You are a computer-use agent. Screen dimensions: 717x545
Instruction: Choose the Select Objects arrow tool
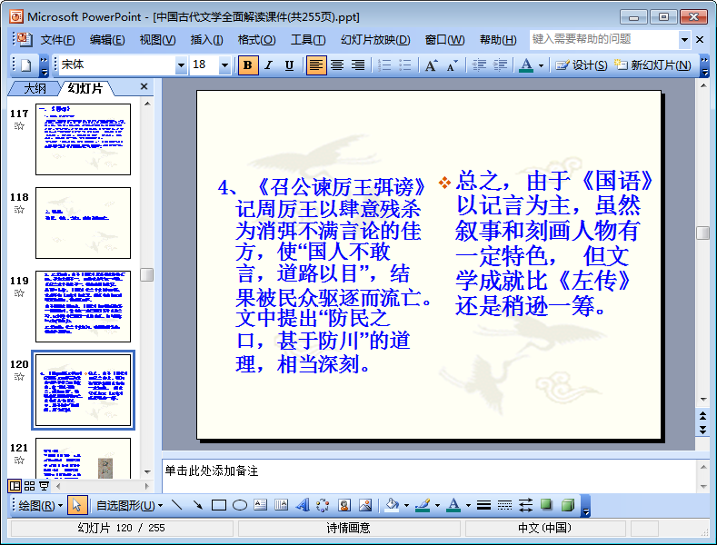[x=77, y=505]
